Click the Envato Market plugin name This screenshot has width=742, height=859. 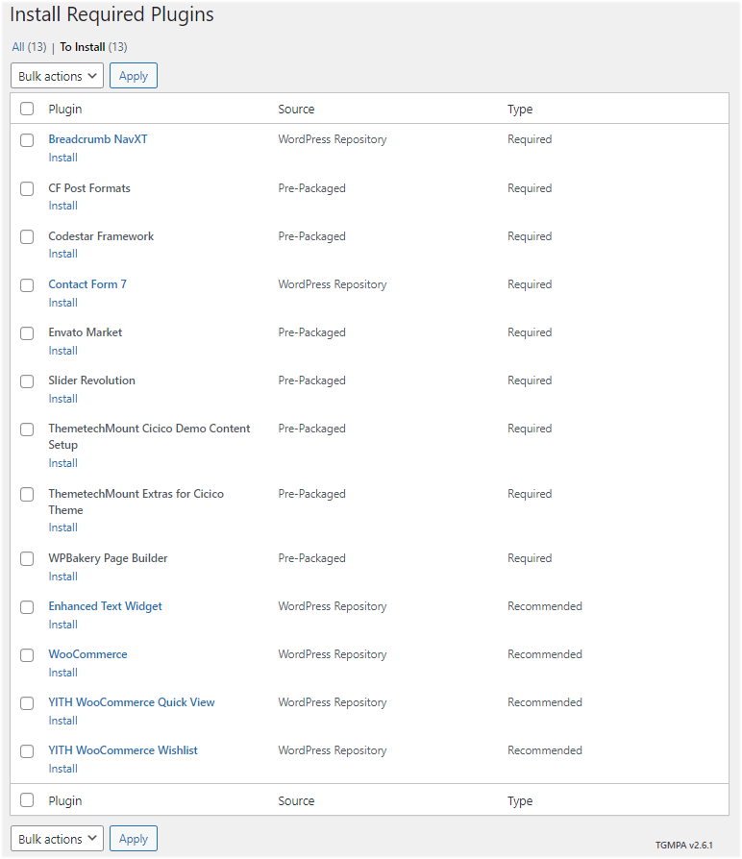pos(85,332)
